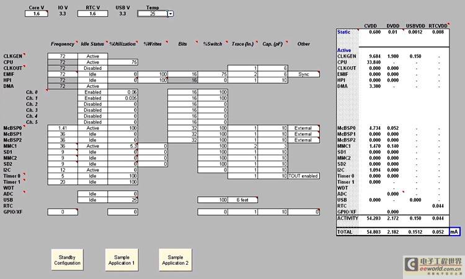The image size is (465, 279).
Task: Select EMIF %Switch cell showing 75
Action: [213, 74]
